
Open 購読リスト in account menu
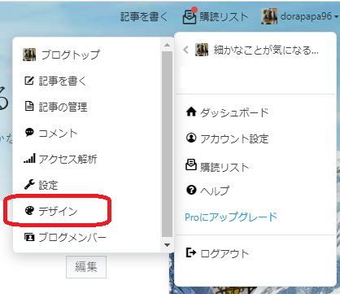[224, 167]
